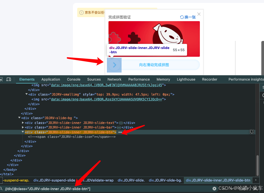The width and height of the screenshot is (264, 193).
Task: Select div.JDJRV-slide-inner.JDJRV-slide-btn breadcrumb
Action: [x=218, y=180]
